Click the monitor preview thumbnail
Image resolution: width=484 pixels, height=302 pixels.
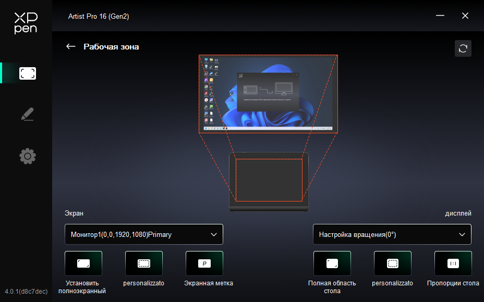coord(268,94)
